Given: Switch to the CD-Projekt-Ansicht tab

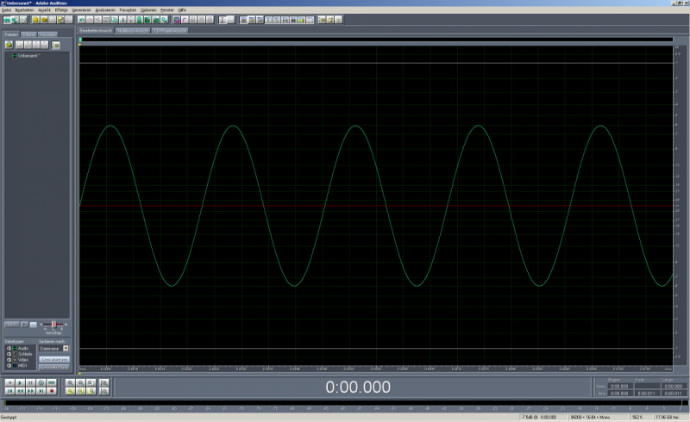Looking at the screenshot, I should (169, 30).
